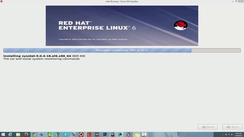Image resolution: width=244 pixels, height=137 pixels.
Task: Click the banner copyright notice text
Action: coord(93,39)
